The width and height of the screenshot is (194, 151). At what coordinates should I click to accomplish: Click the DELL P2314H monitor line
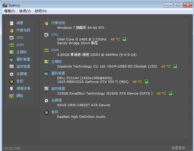pos(85,78)
